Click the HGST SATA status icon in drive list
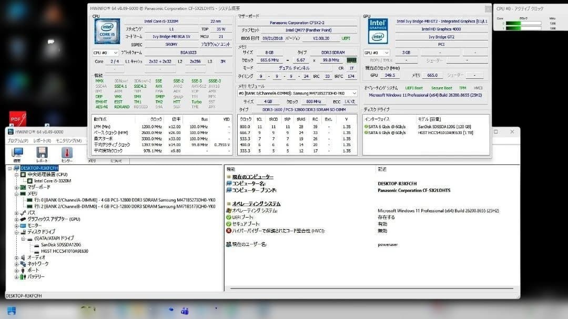Viewport: 568px width, 319px height. [366, 132]
